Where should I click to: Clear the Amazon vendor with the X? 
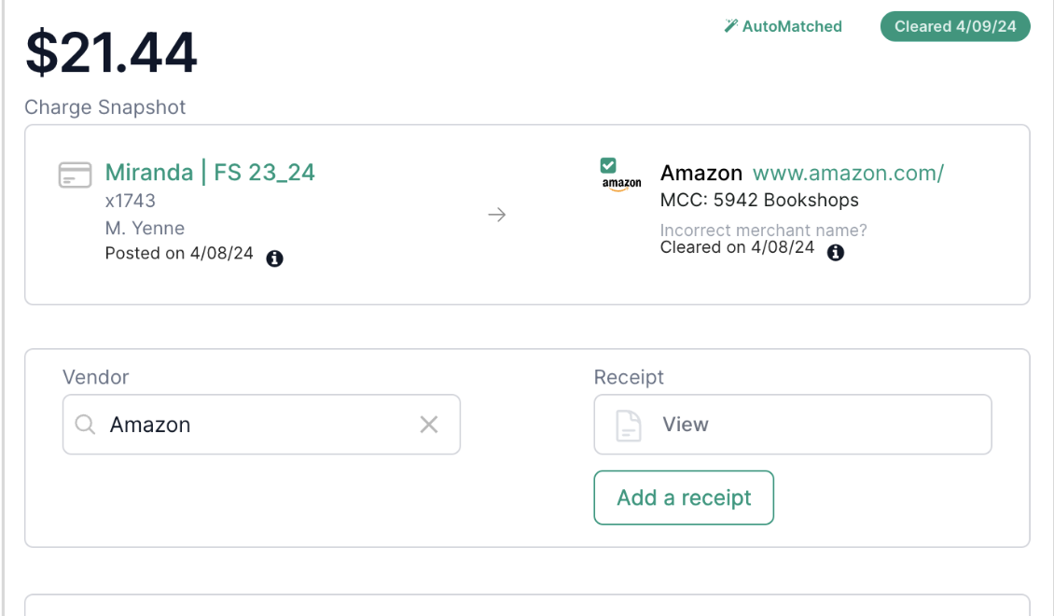pos(429,425)
